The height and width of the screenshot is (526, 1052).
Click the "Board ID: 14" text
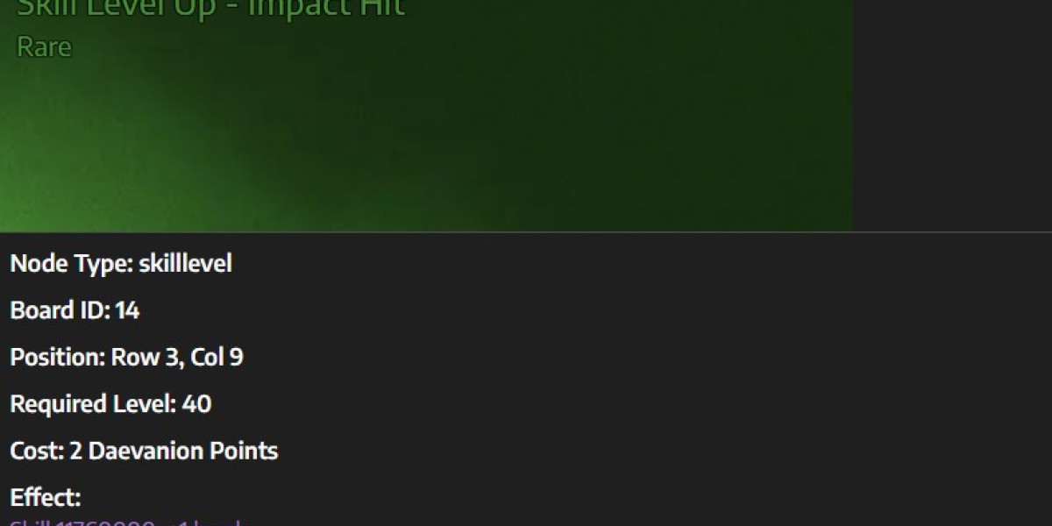75,310
